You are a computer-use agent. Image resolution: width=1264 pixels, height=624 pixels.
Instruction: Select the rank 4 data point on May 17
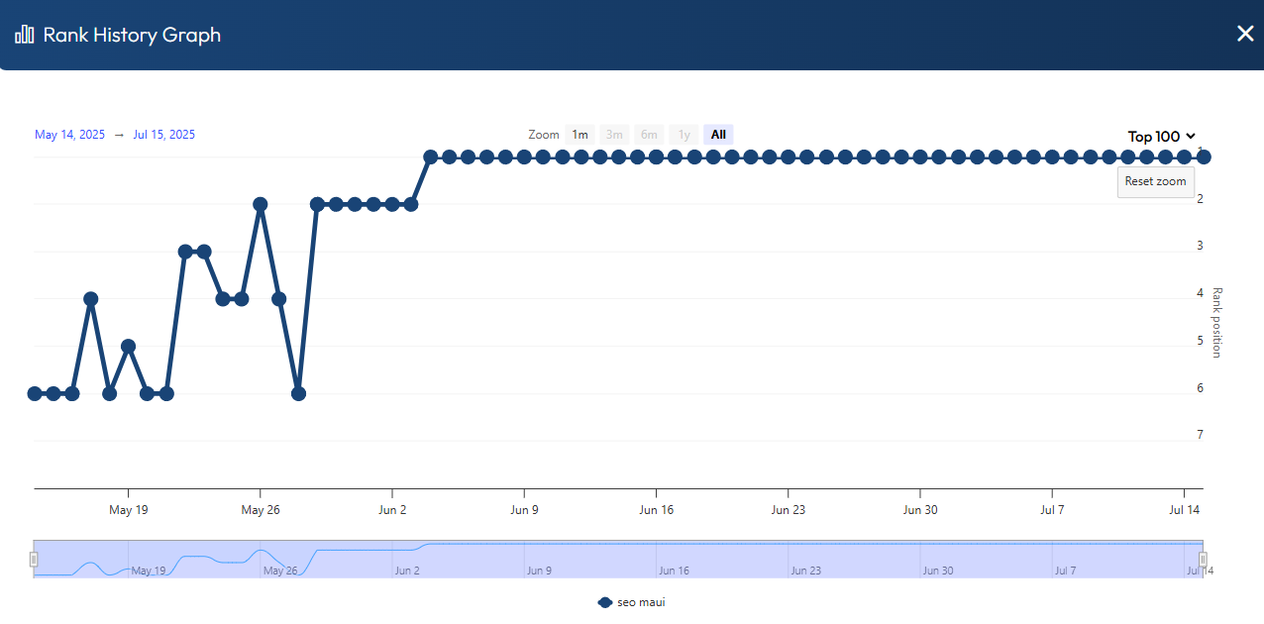point(90,298)
